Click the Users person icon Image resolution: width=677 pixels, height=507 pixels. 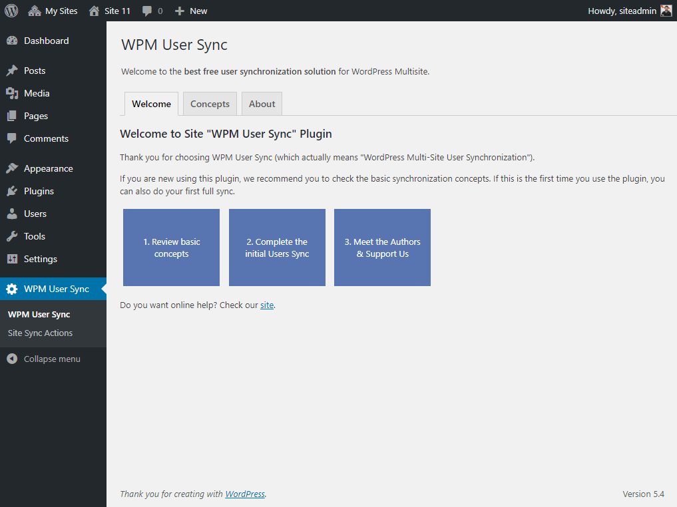[12, 214]
